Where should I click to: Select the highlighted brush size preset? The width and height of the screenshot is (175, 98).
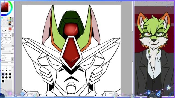pyautogui.click(x=3, y=74)
